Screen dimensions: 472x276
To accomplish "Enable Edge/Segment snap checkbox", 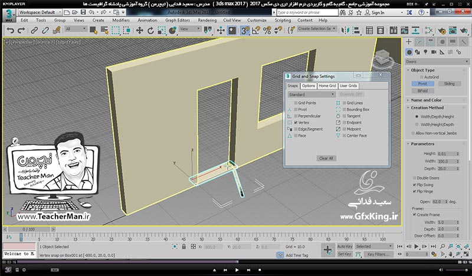I will click(296, 129).
